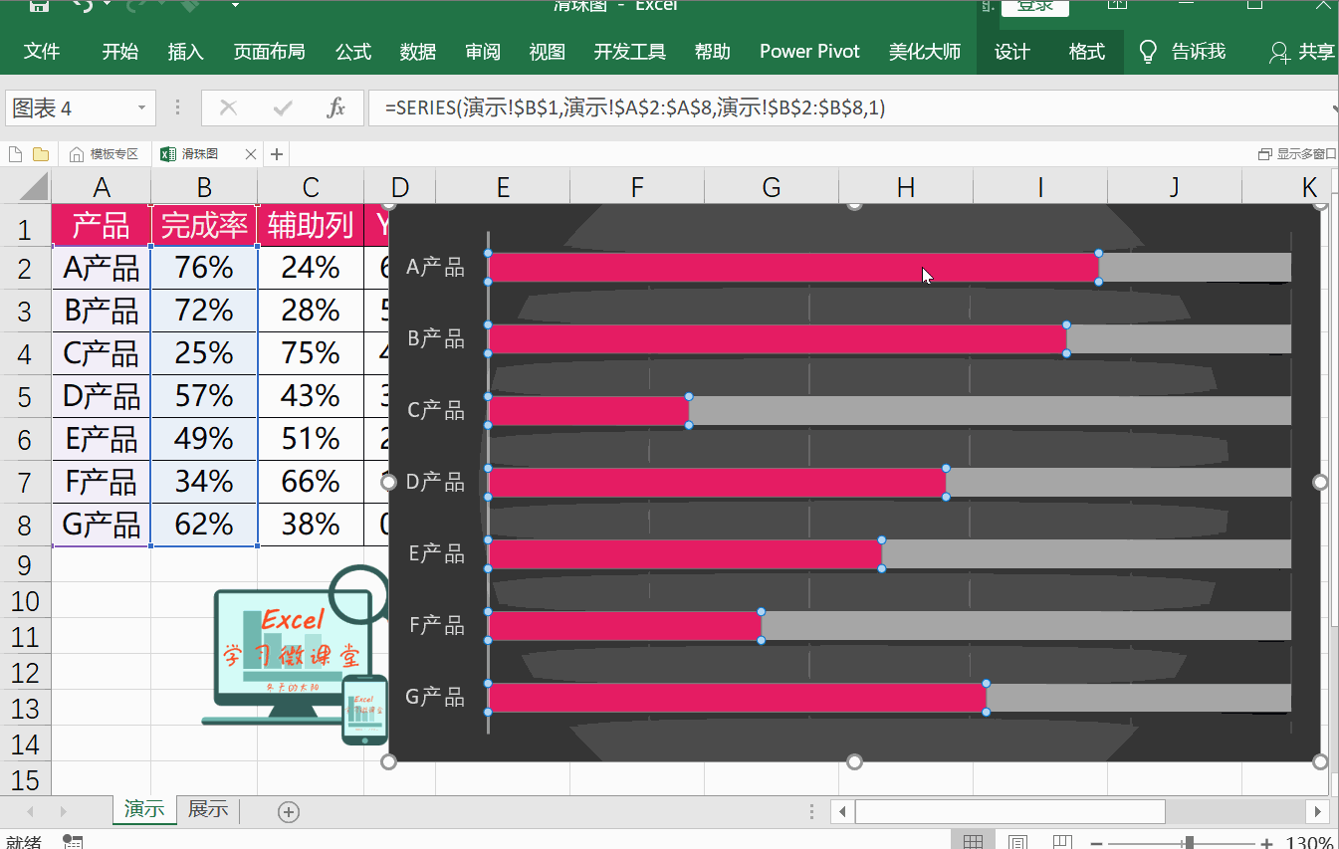Switch to the 展示 sheet tab
The width and height of the screenshot is (1339, 849).
[x=208, y=809]
